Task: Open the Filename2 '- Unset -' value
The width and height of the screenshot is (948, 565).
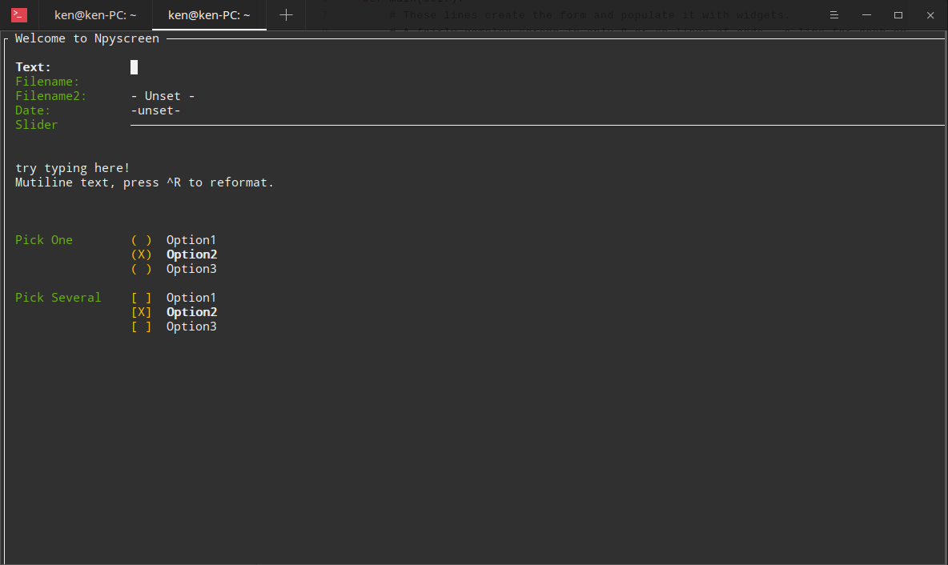Action: tap(163, 96)
